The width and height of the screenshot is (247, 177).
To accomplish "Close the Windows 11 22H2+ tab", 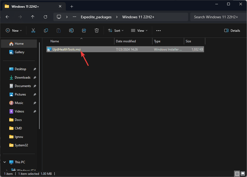I will pyautogui.click(x=60, y=6).
